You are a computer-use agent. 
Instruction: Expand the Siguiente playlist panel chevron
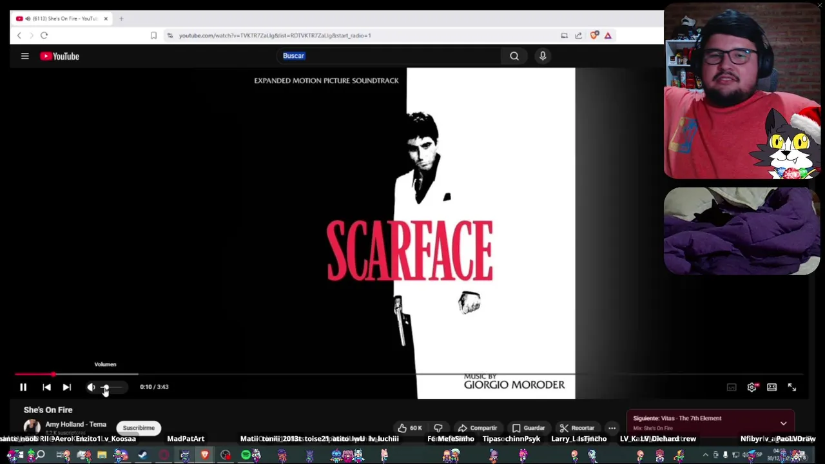coord(783,423)
